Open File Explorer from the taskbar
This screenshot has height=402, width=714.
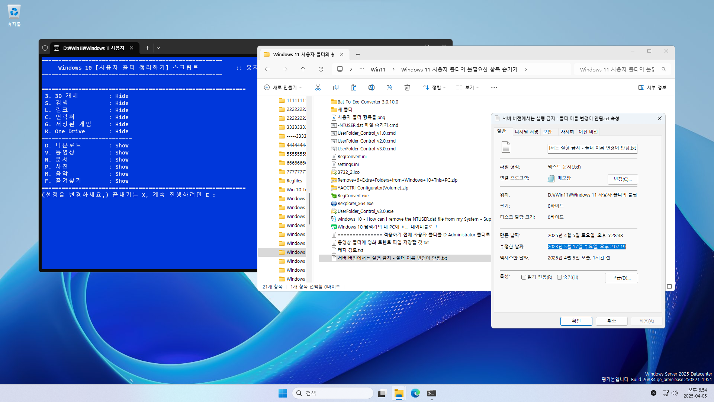click(399, 393)
